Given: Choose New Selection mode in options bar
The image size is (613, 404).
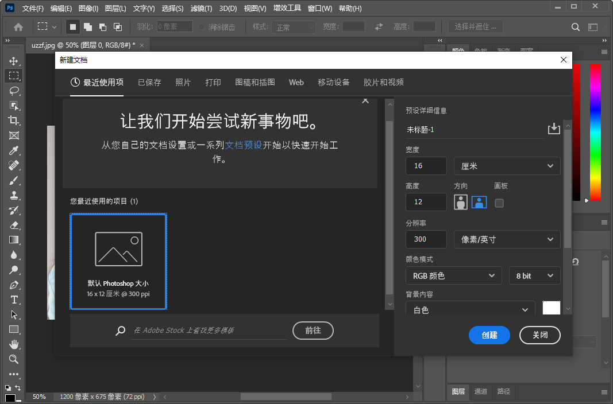Looking at the screenshot, I should (x=73, y=27).
